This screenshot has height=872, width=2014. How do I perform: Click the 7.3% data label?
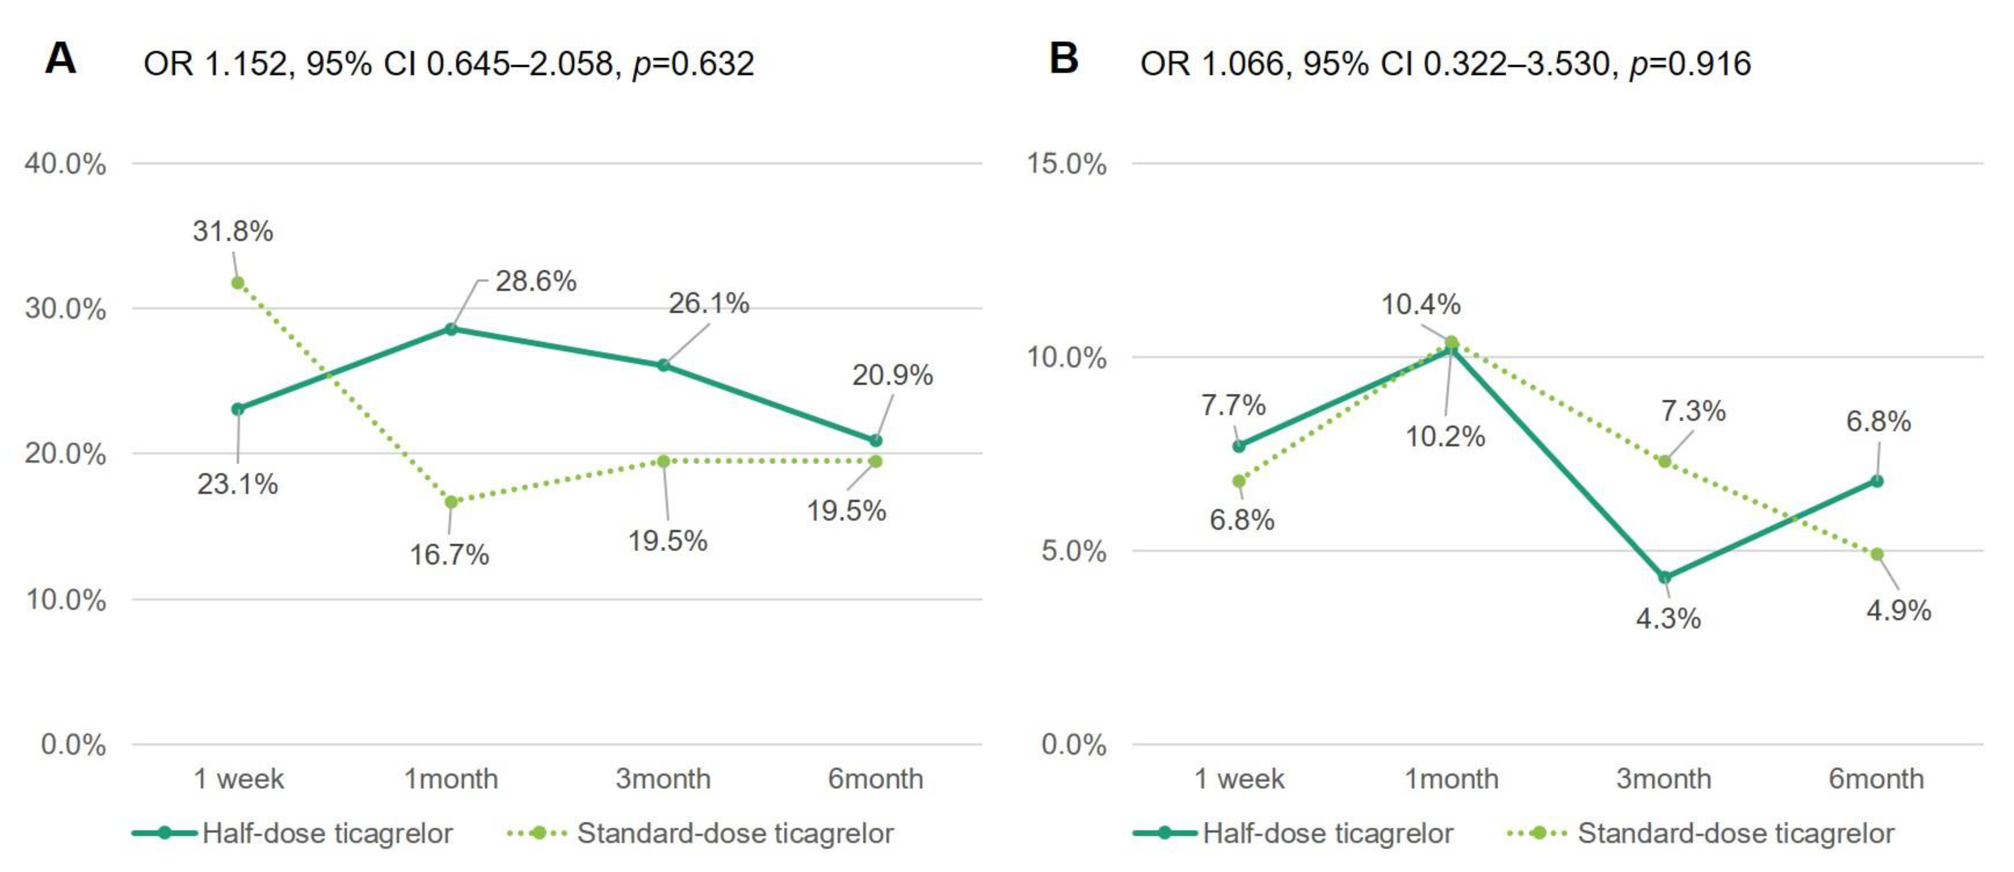pos(1693,410)
